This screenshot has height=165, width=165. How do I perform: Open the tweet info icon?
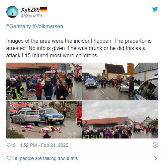(x=155, y=145)
